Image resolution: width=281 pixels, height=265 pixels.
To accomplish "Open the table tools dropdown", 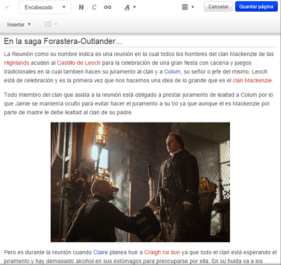I will coord(51,24).
